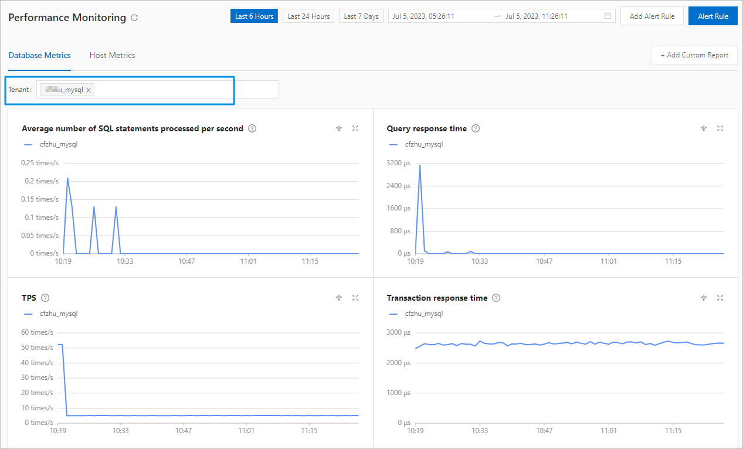This screenshot has width=743, height=449.
Task: Expand the Query response time chart fullscreen
Action: [720, 128]
